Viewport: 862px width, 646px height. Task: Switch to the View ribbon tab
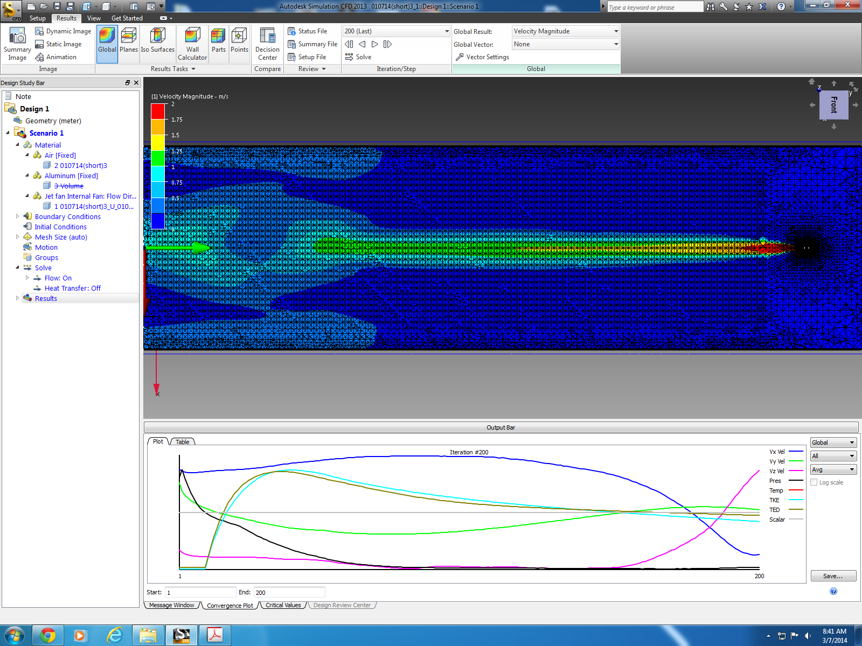[x=94, y=18]
